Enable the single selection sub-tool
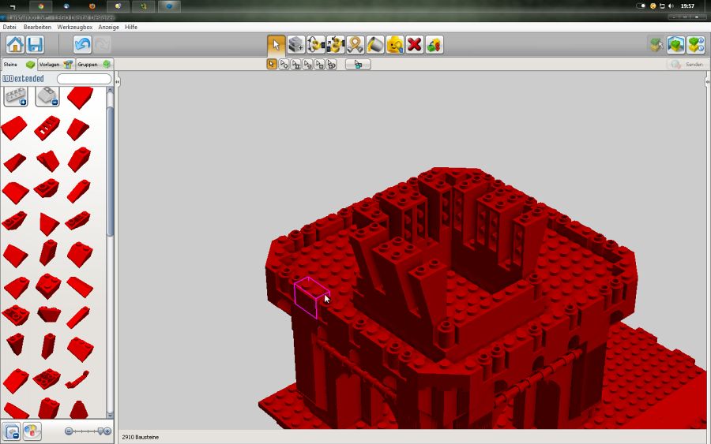The image size is (711, 444). click(272, 64)
